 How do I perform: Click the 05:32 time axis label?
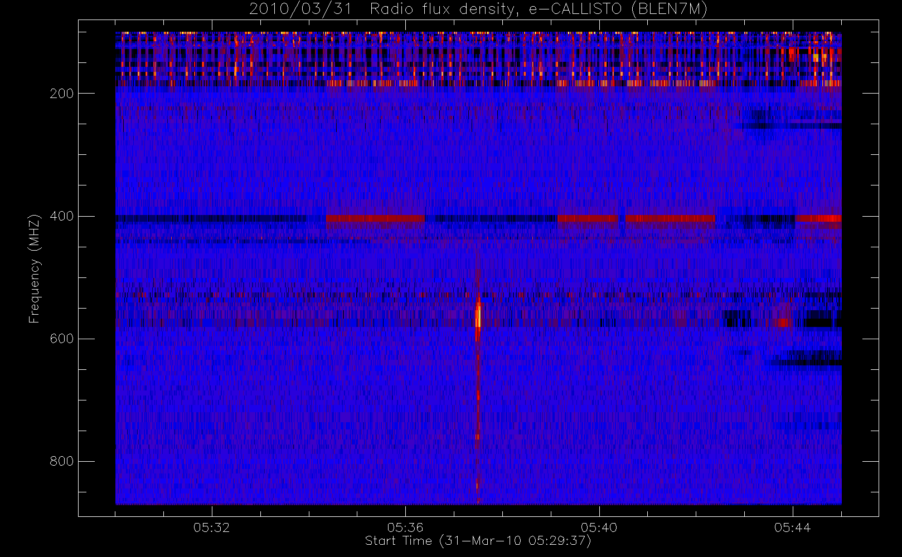pyautogui.click(x=212, y=527)
